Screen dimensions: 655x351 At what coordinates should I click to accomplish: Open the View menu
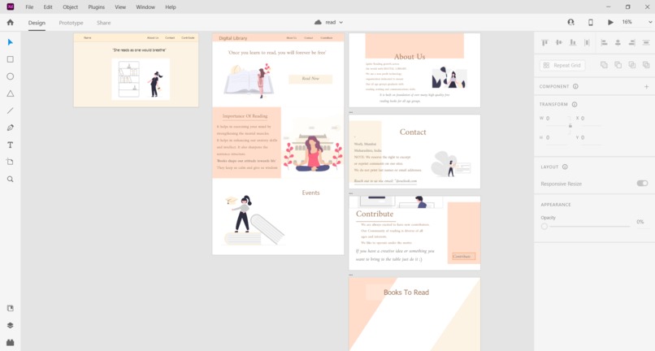(x=120, y=7)
